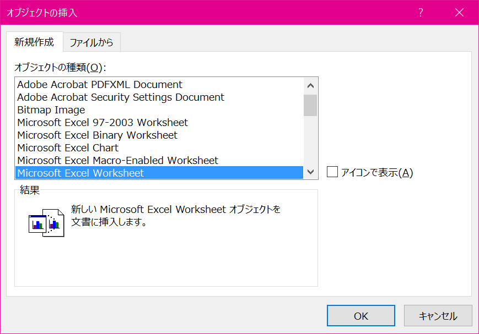Click the キャンセル button
This screenshot has height=334, width=479.
tap(438, 316)
